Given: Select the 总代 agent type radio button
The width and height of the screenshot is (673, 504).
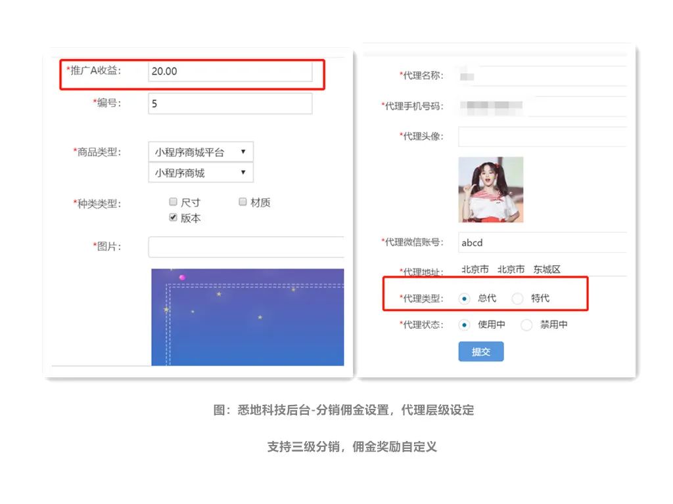Looking at the screenshot, I should 464,299.
